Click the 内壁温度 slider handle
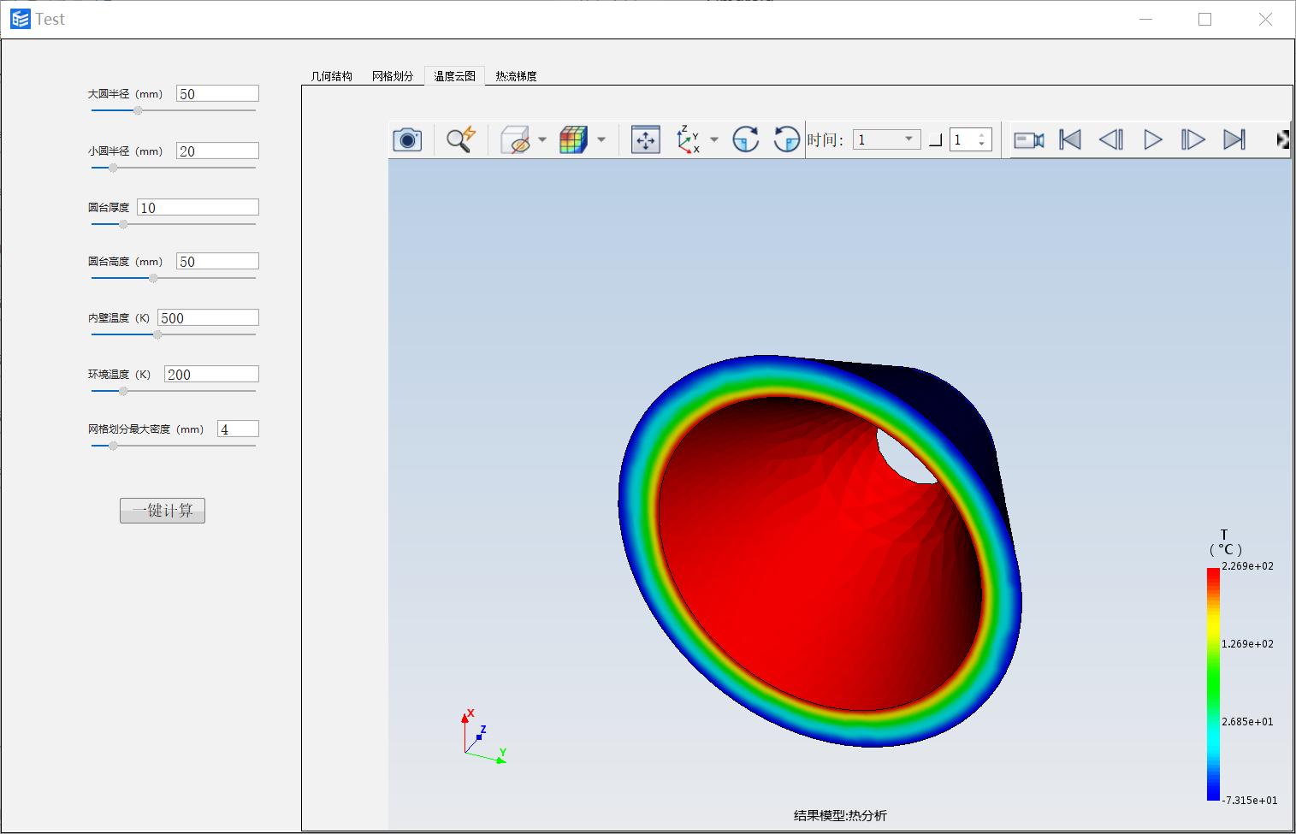This screenshot has height=834, width=1296. [157, 334]
